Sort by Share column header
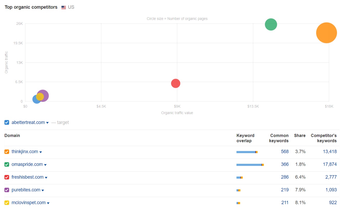Screen dimensions: 343x209 tap(300, 136)
